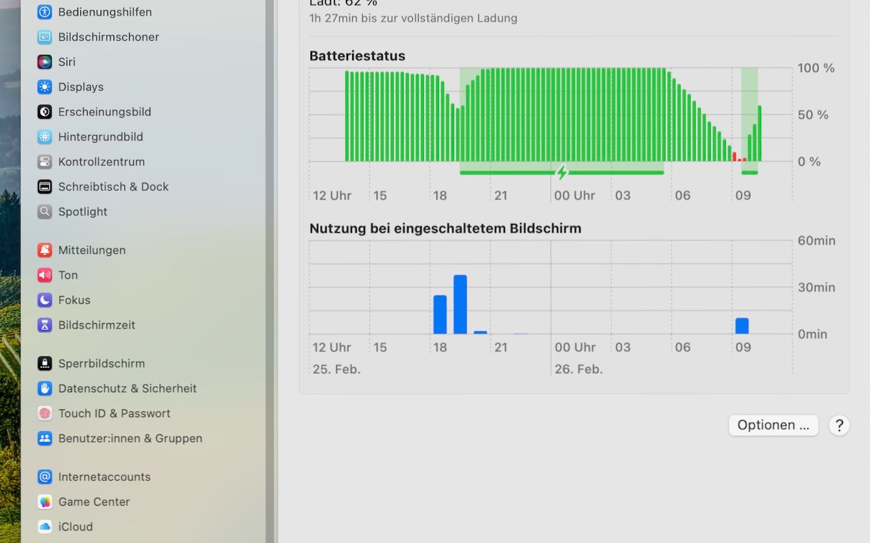
Task: Click the 25. Feb. date label
Action: pyautogui.click(x=336, y=369)
